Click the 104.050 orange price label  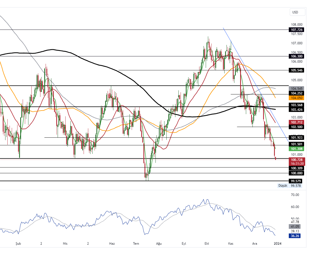coord(297,98)
